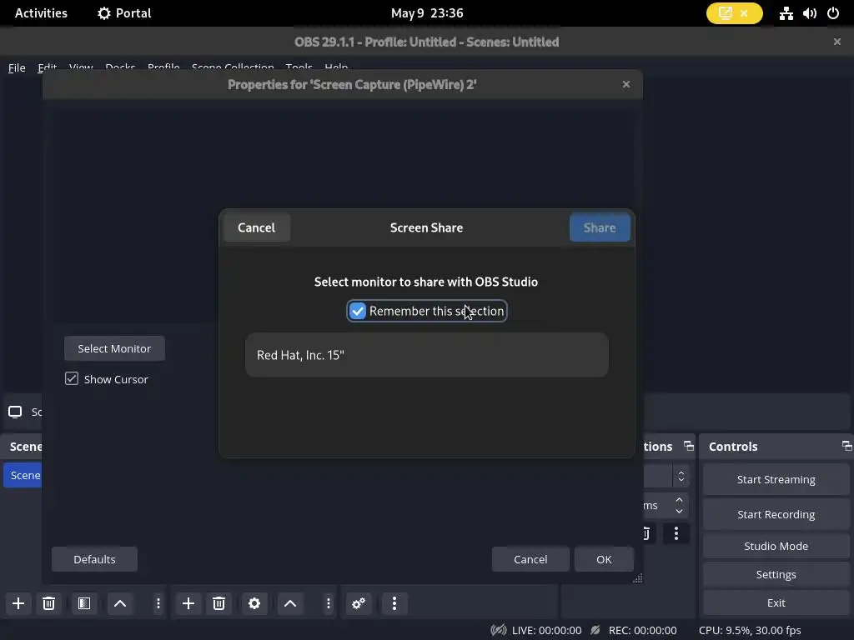Open sources toolbar overflow dots

329,603
